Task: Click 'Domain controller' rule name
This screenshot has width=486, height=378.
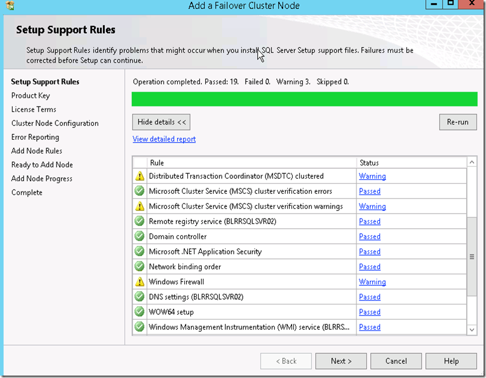Action: (178, 237)
